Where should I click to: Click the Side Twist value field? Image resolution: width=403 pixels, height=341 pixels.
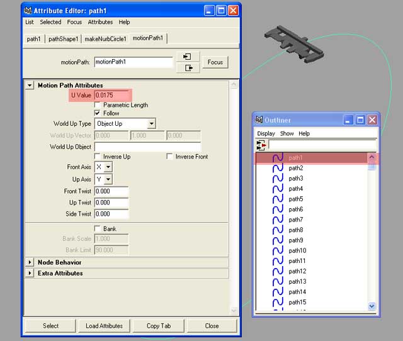(x=111, y=214)
